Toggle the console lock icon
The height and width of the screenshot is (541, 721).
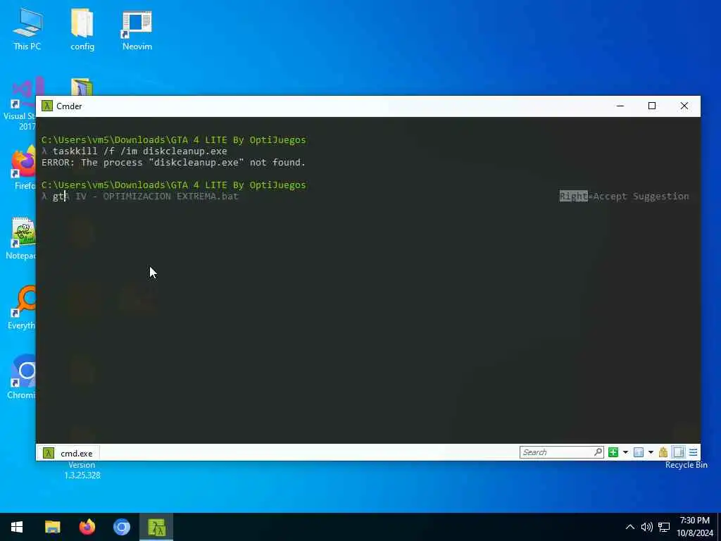coord(663,452)
